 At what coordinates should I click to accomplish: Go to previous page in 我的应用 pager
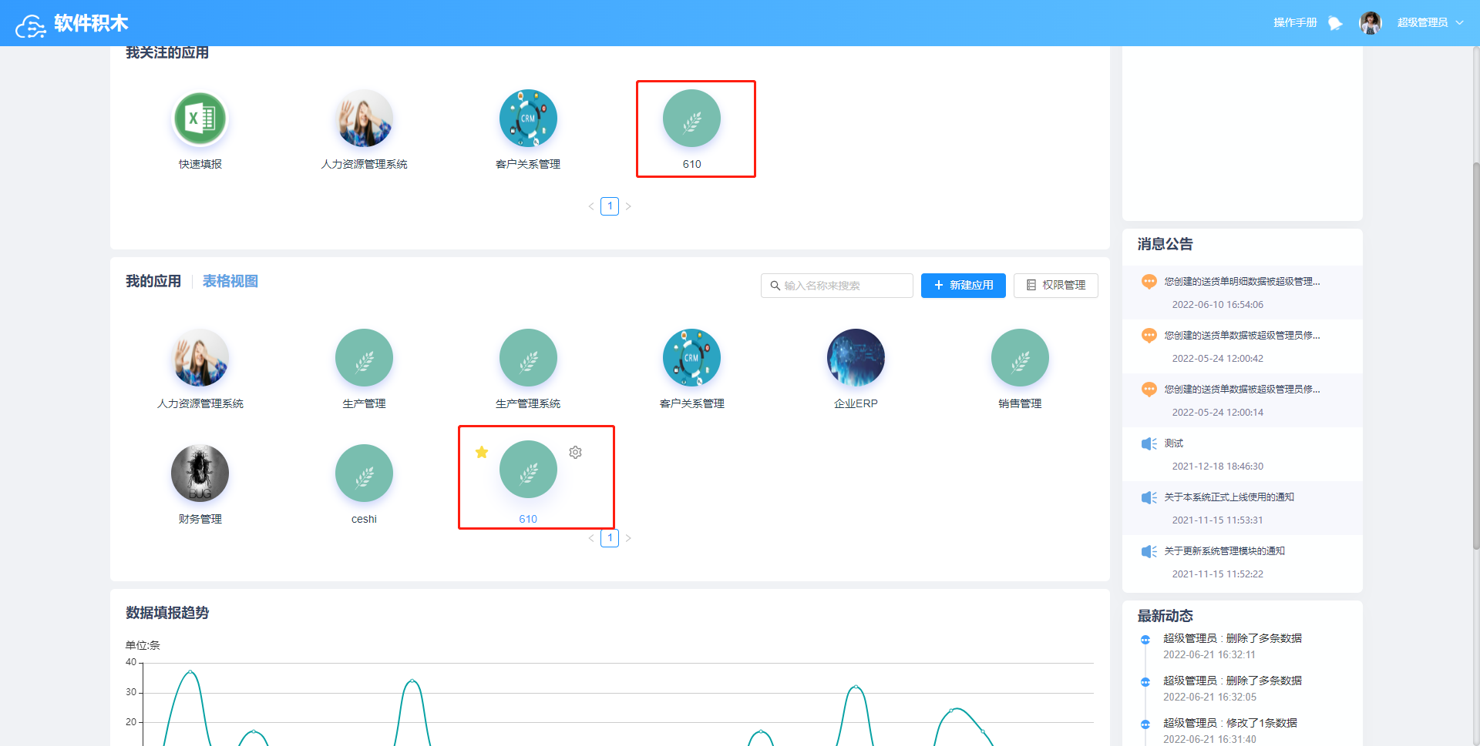click(x=591, y=538)
